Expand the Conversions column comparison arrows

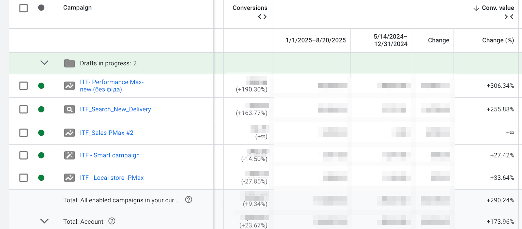pos(262,17)
